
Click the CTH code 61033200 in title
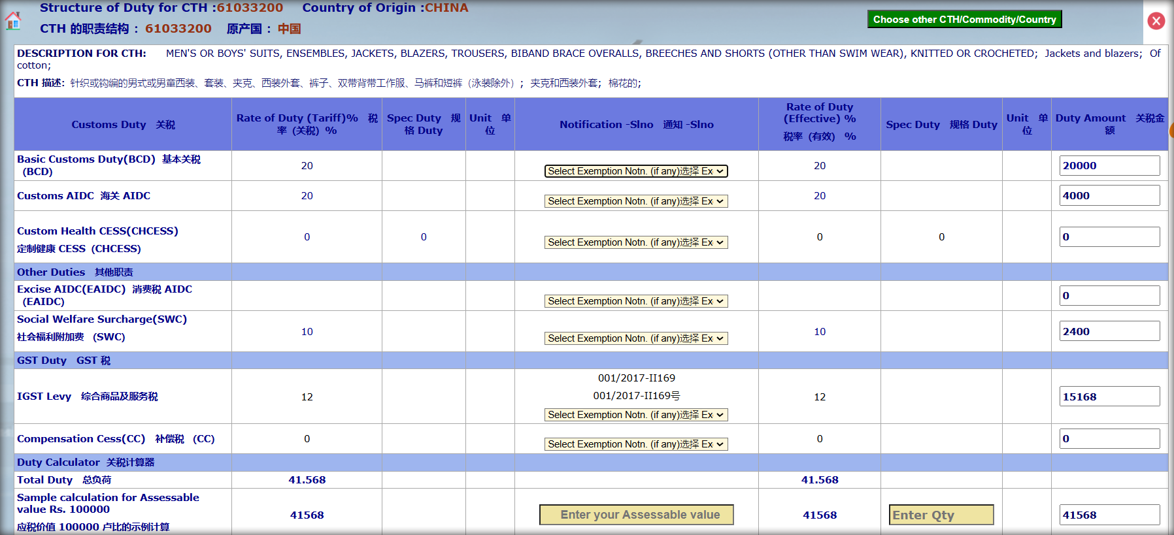[250, 8]
